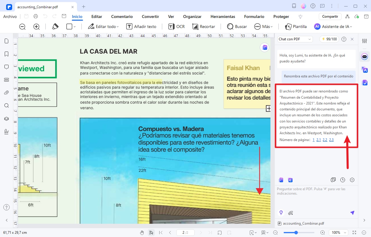This screenshot has width=371, height=237.
Task: Go to the first page using the status bar arrow
Action: (161, 233)
